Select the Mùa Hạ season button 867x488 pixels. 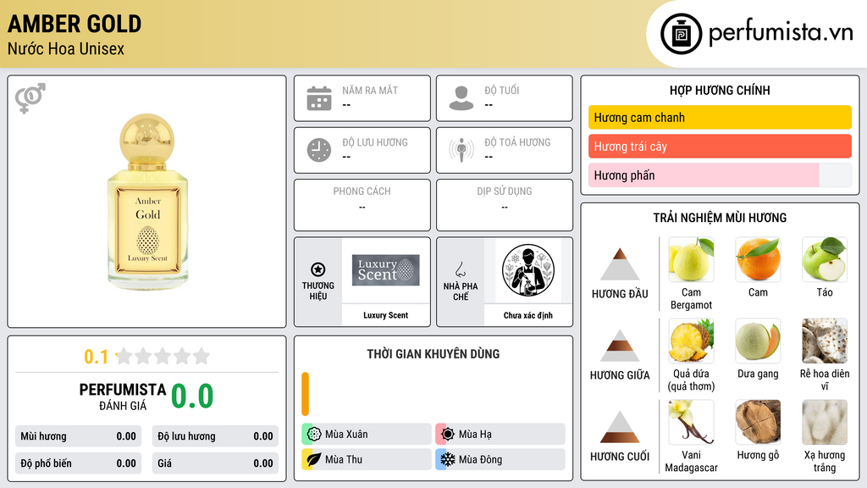[500, 435]
